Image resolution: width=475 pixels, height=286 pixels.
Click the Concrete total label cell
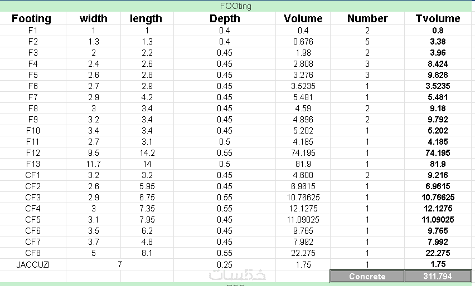tap(367, 276)
